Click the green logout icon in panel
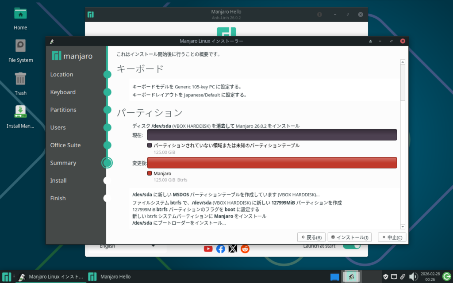Image resolution: width=453 pixels, height=283 pixels. coord(446,277)
